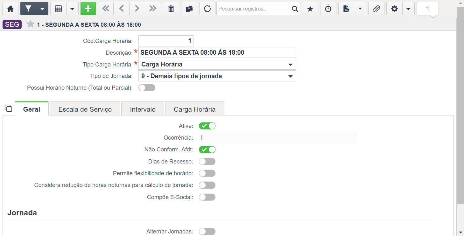Disable the Ativa switch
Viewport: 464px width, 236px height.
[x=207, y=126]
